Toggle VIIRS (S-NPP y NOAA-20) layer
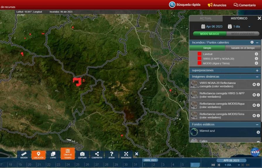 199,59
